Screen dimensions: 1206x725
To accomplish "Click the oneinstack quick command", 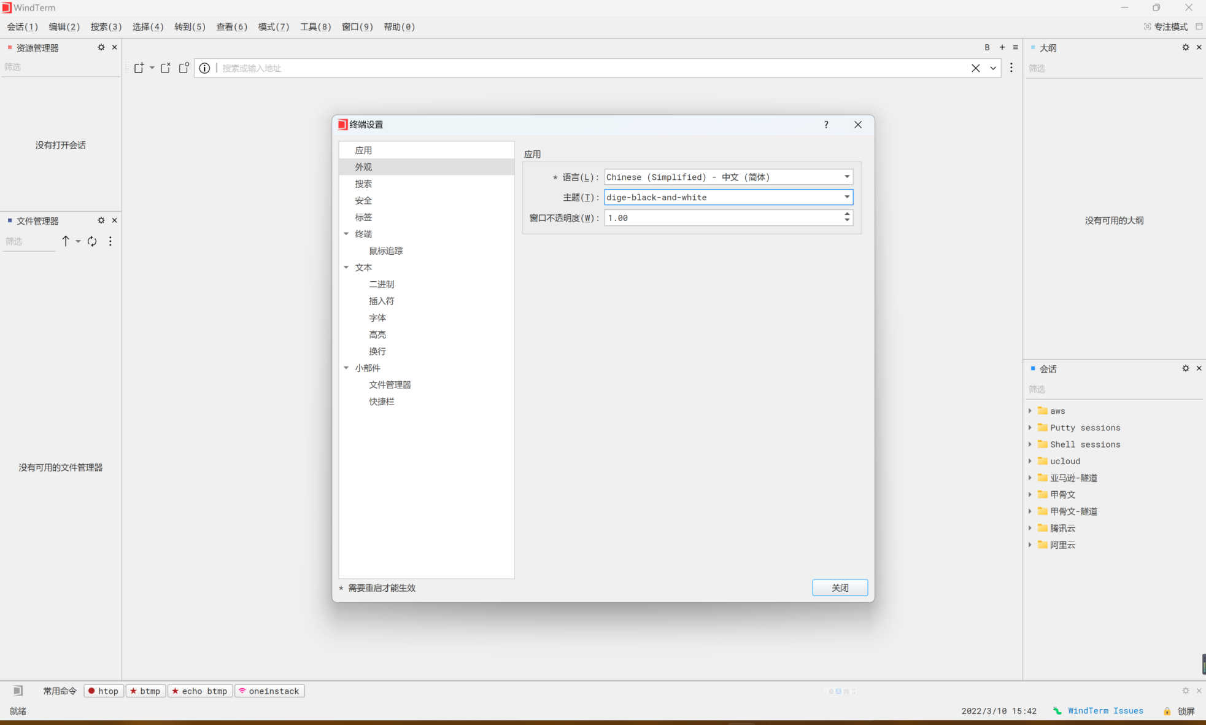I will click(269, 691).
